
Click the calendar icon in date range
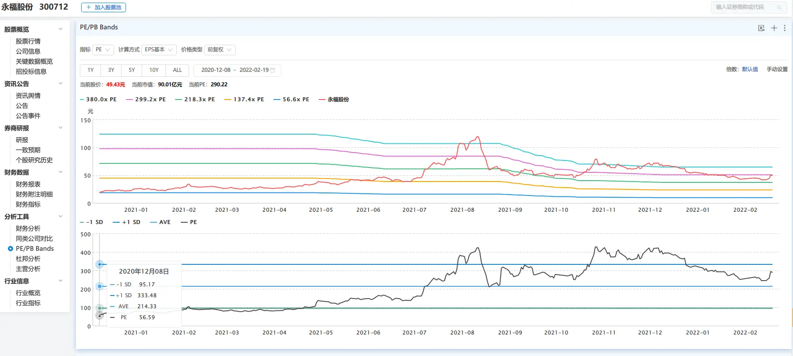(273, 70)
